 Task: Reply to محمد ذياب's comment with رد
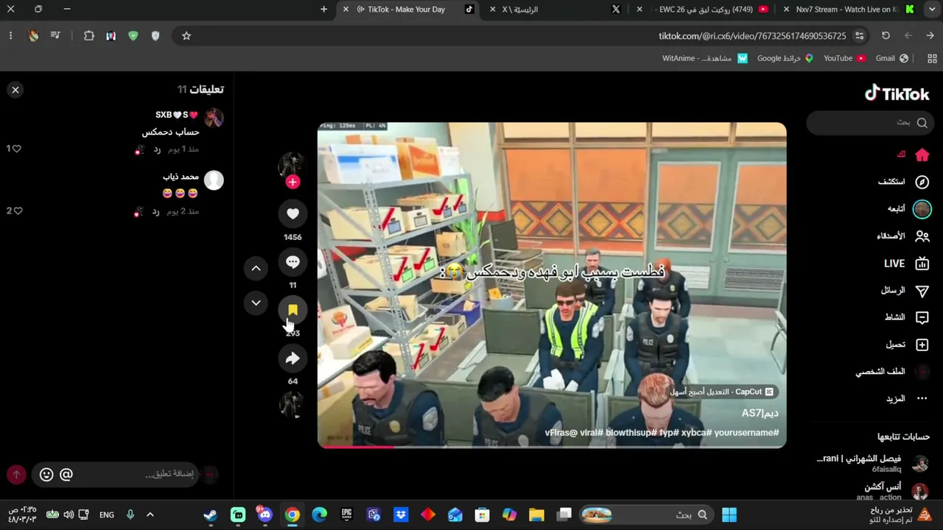click(x=156, y=211)
